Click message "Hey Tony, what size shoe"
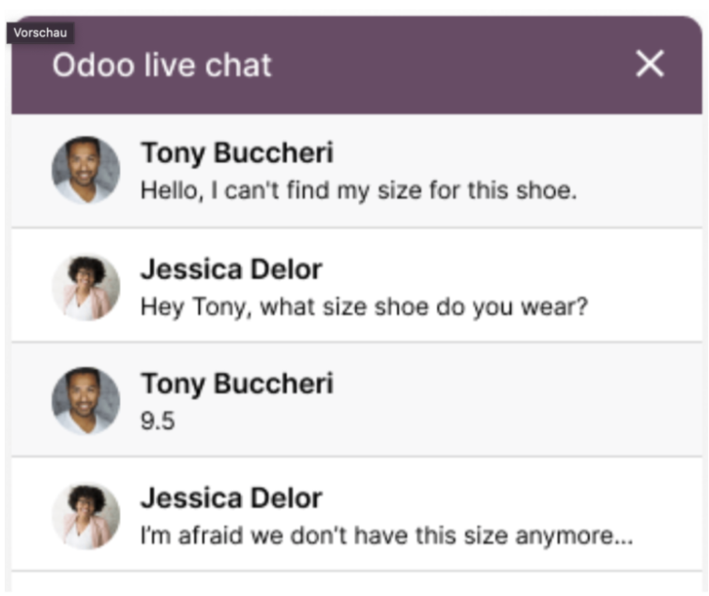This screenshot has width=709, height=596. pos(364,306)
